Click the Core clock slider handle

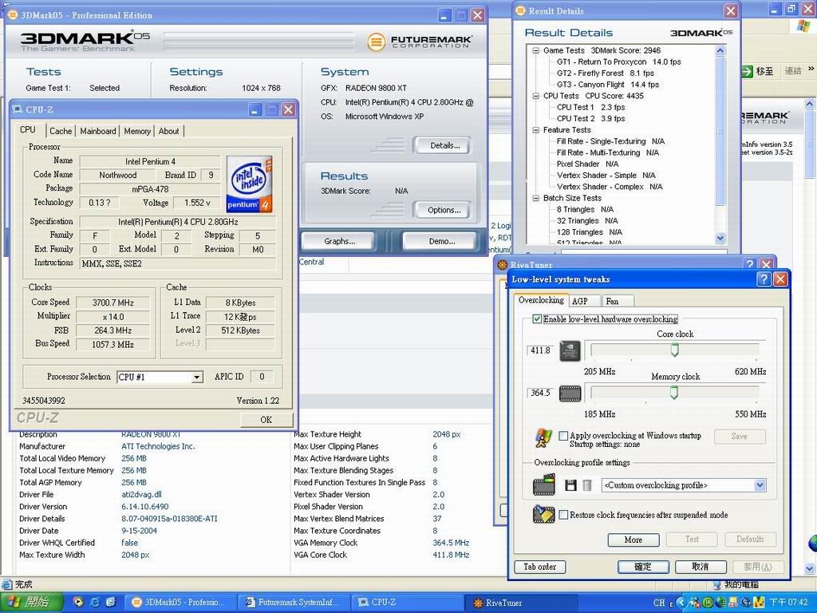pyautogui.click(x=674, y=350)
